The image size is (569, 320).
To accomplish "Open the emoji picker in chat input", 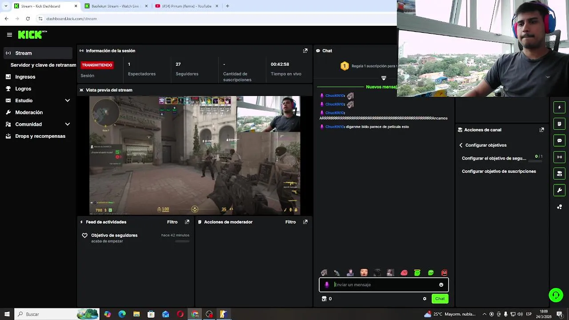I will pos(441,285).
